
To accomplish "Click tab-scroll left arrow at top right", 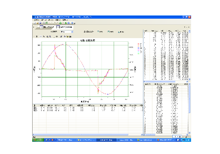I will [x=185, y=27].
